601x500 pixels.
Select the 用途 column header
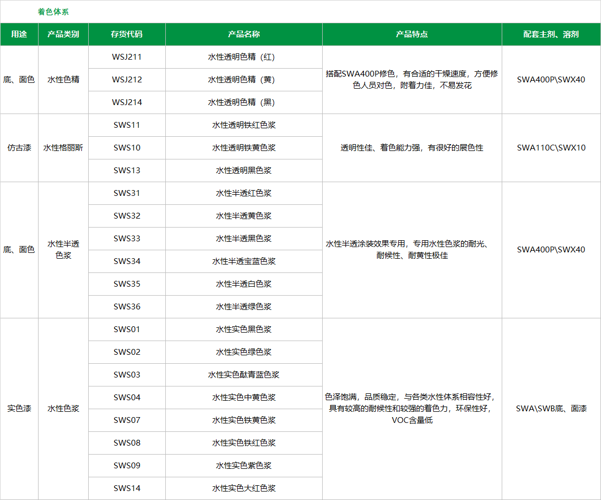tap(19, 34)
